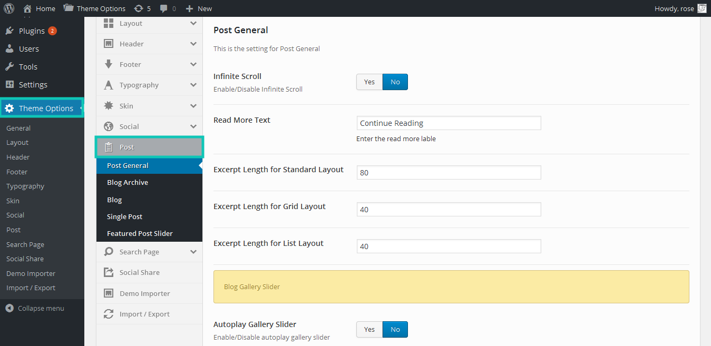Image resolution: width=711 pixels, height=346 pixels.
Task: Open Skin in the left admin submenu
Action: click(13, 201)
